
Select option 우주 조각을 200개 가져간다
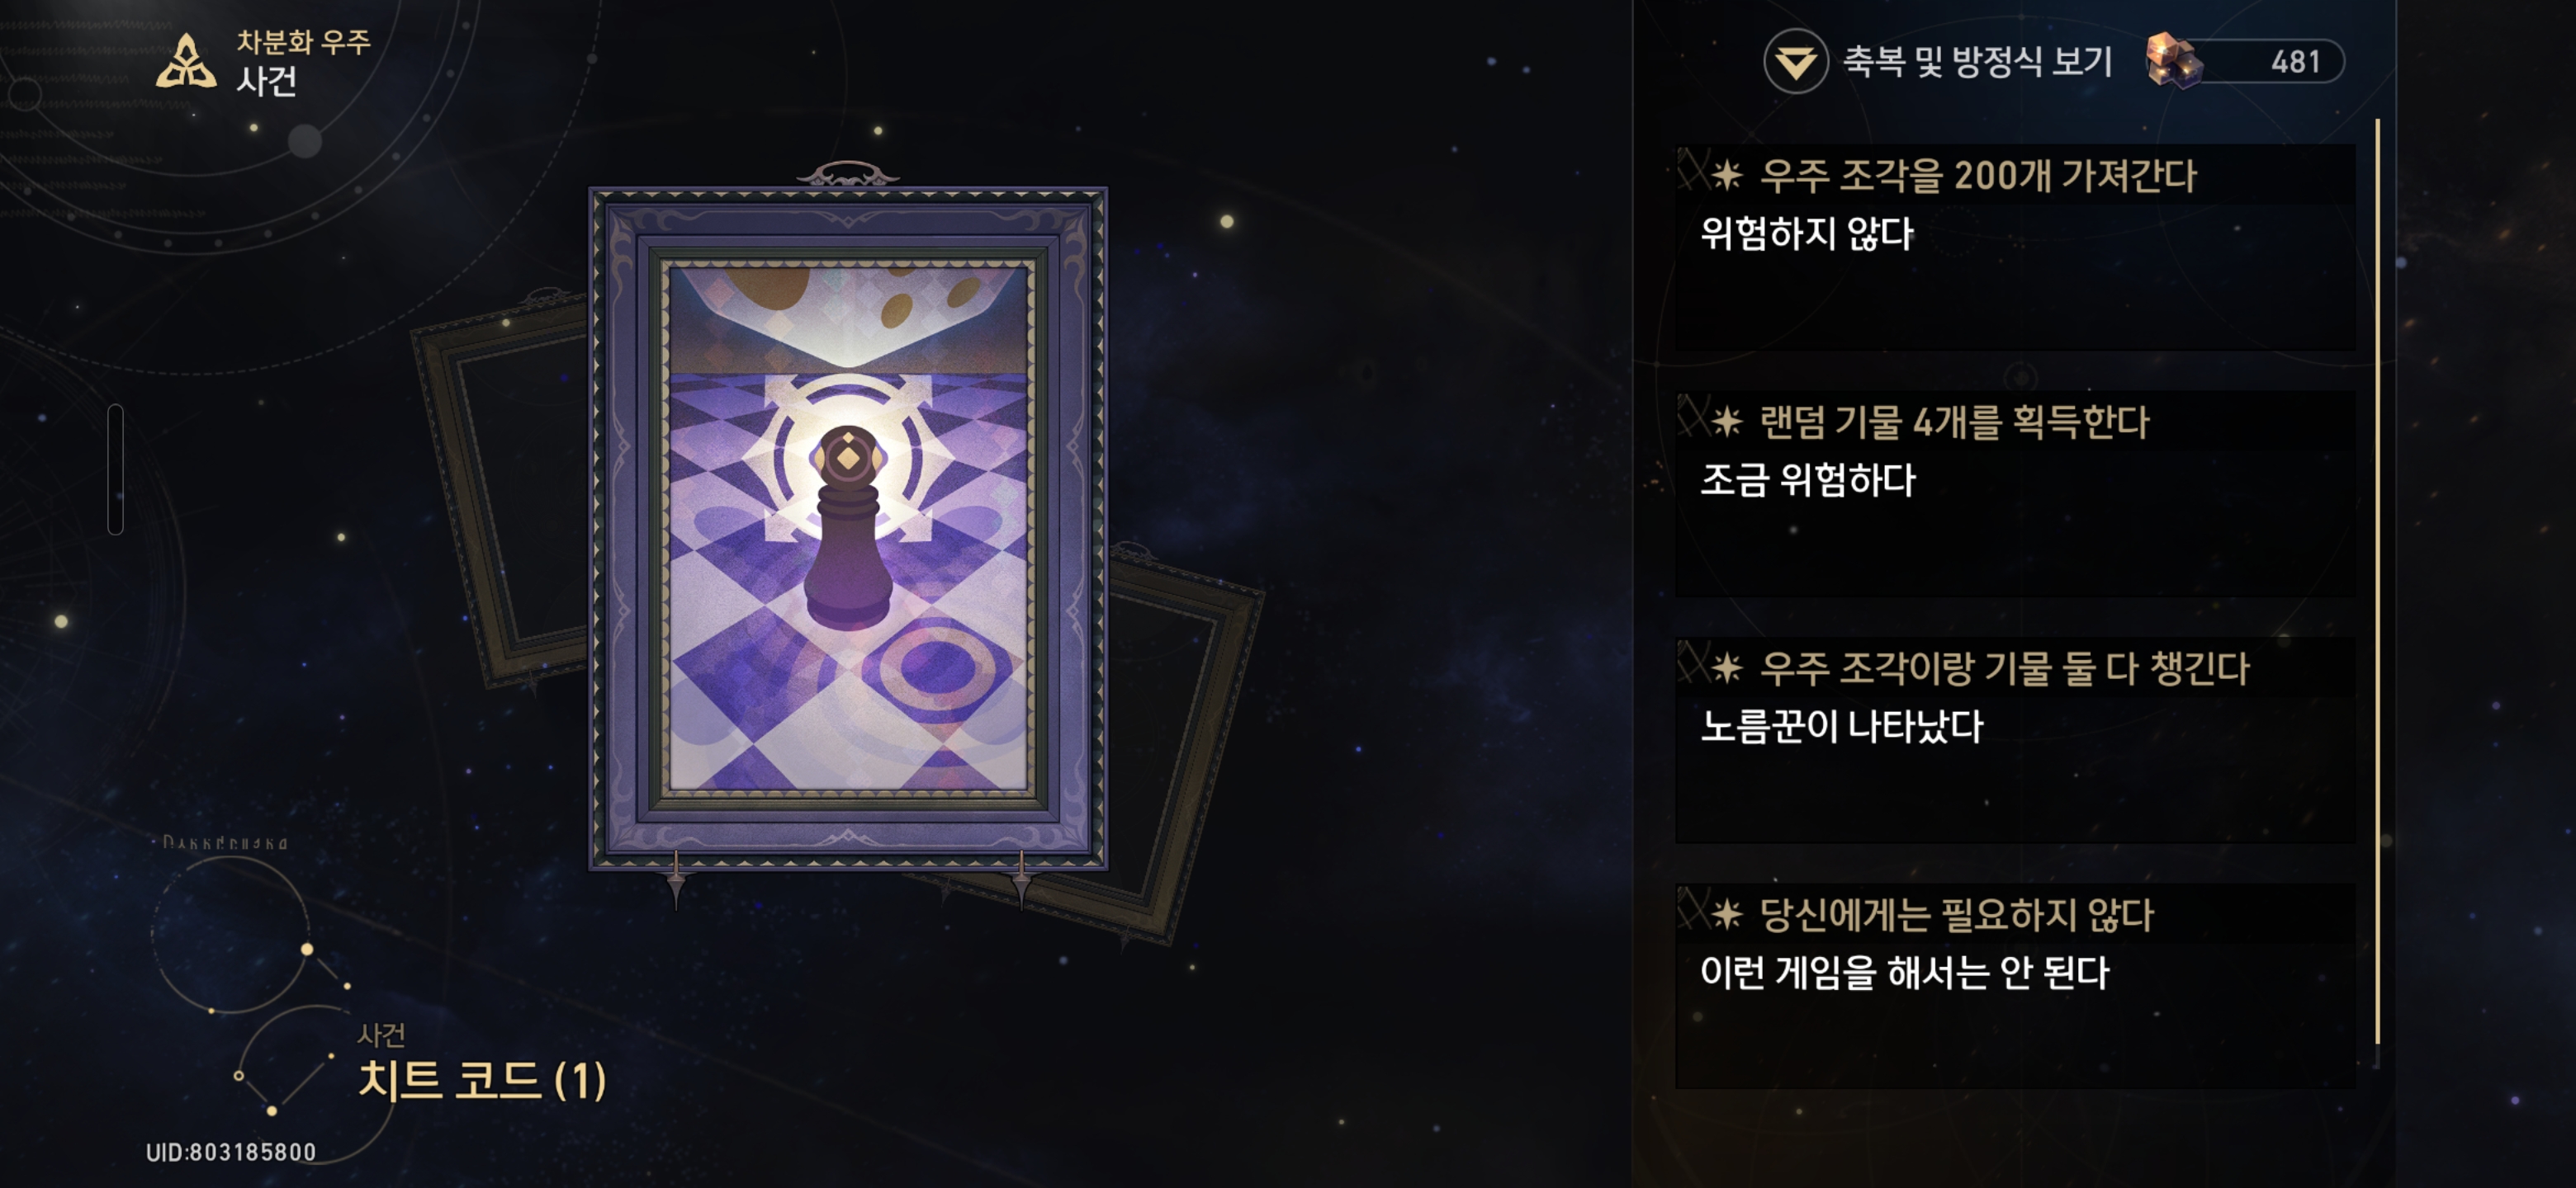[x=2015, y=247]
